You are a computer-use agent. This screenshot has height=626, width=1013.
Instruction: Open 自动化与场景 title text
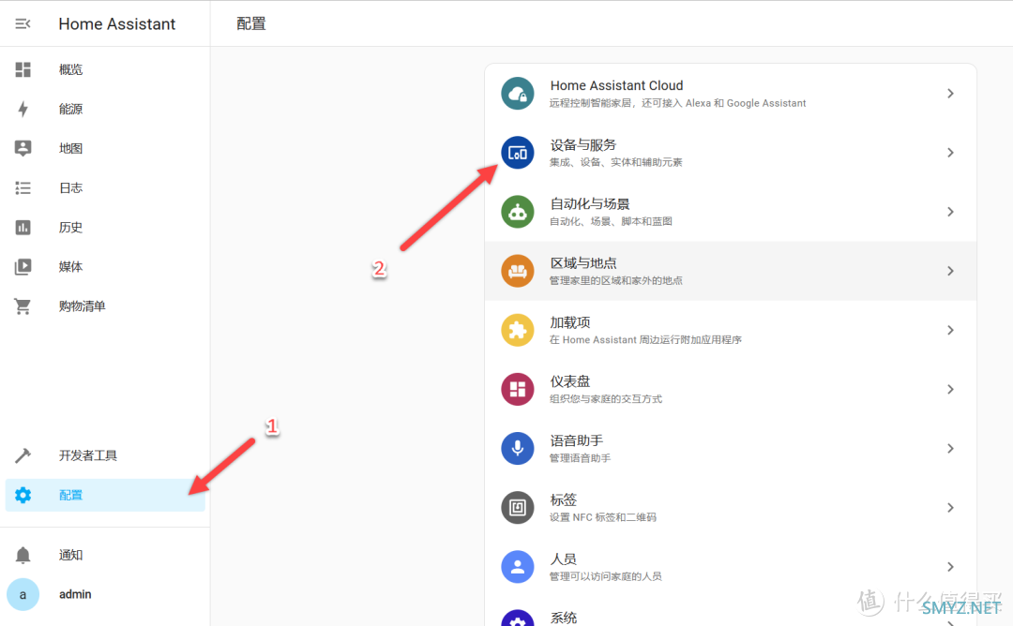589,204
